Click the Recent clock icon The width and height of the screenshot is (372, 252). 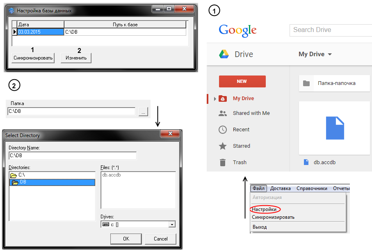click(x=223, y=130)
